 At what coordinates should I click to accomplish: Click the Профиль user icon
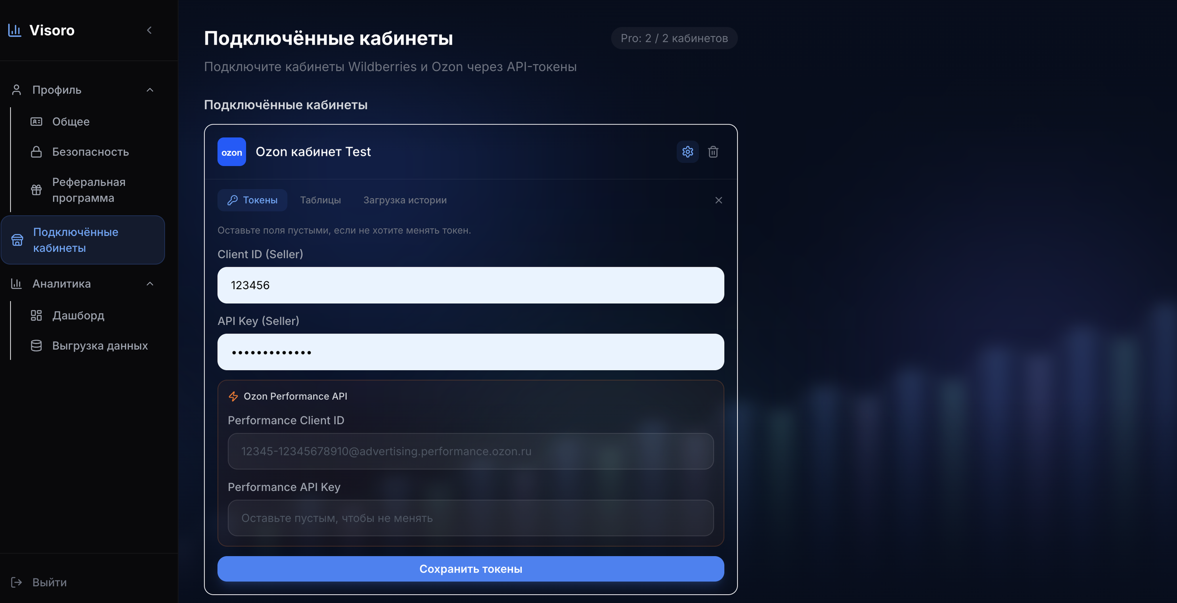[x=17, y=90]
